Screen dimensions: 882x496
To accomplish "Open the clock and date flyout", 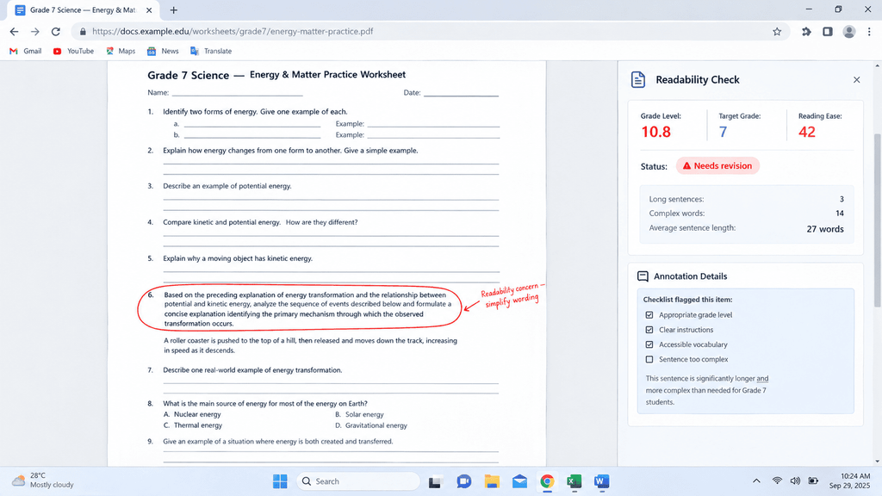I will (849, 480).
